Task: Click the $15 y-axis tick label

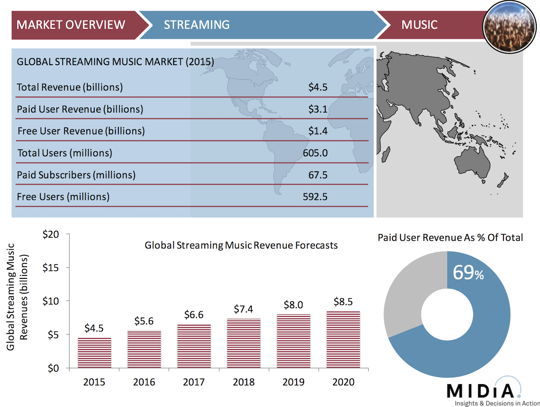Action: click(x=51, y=268)
